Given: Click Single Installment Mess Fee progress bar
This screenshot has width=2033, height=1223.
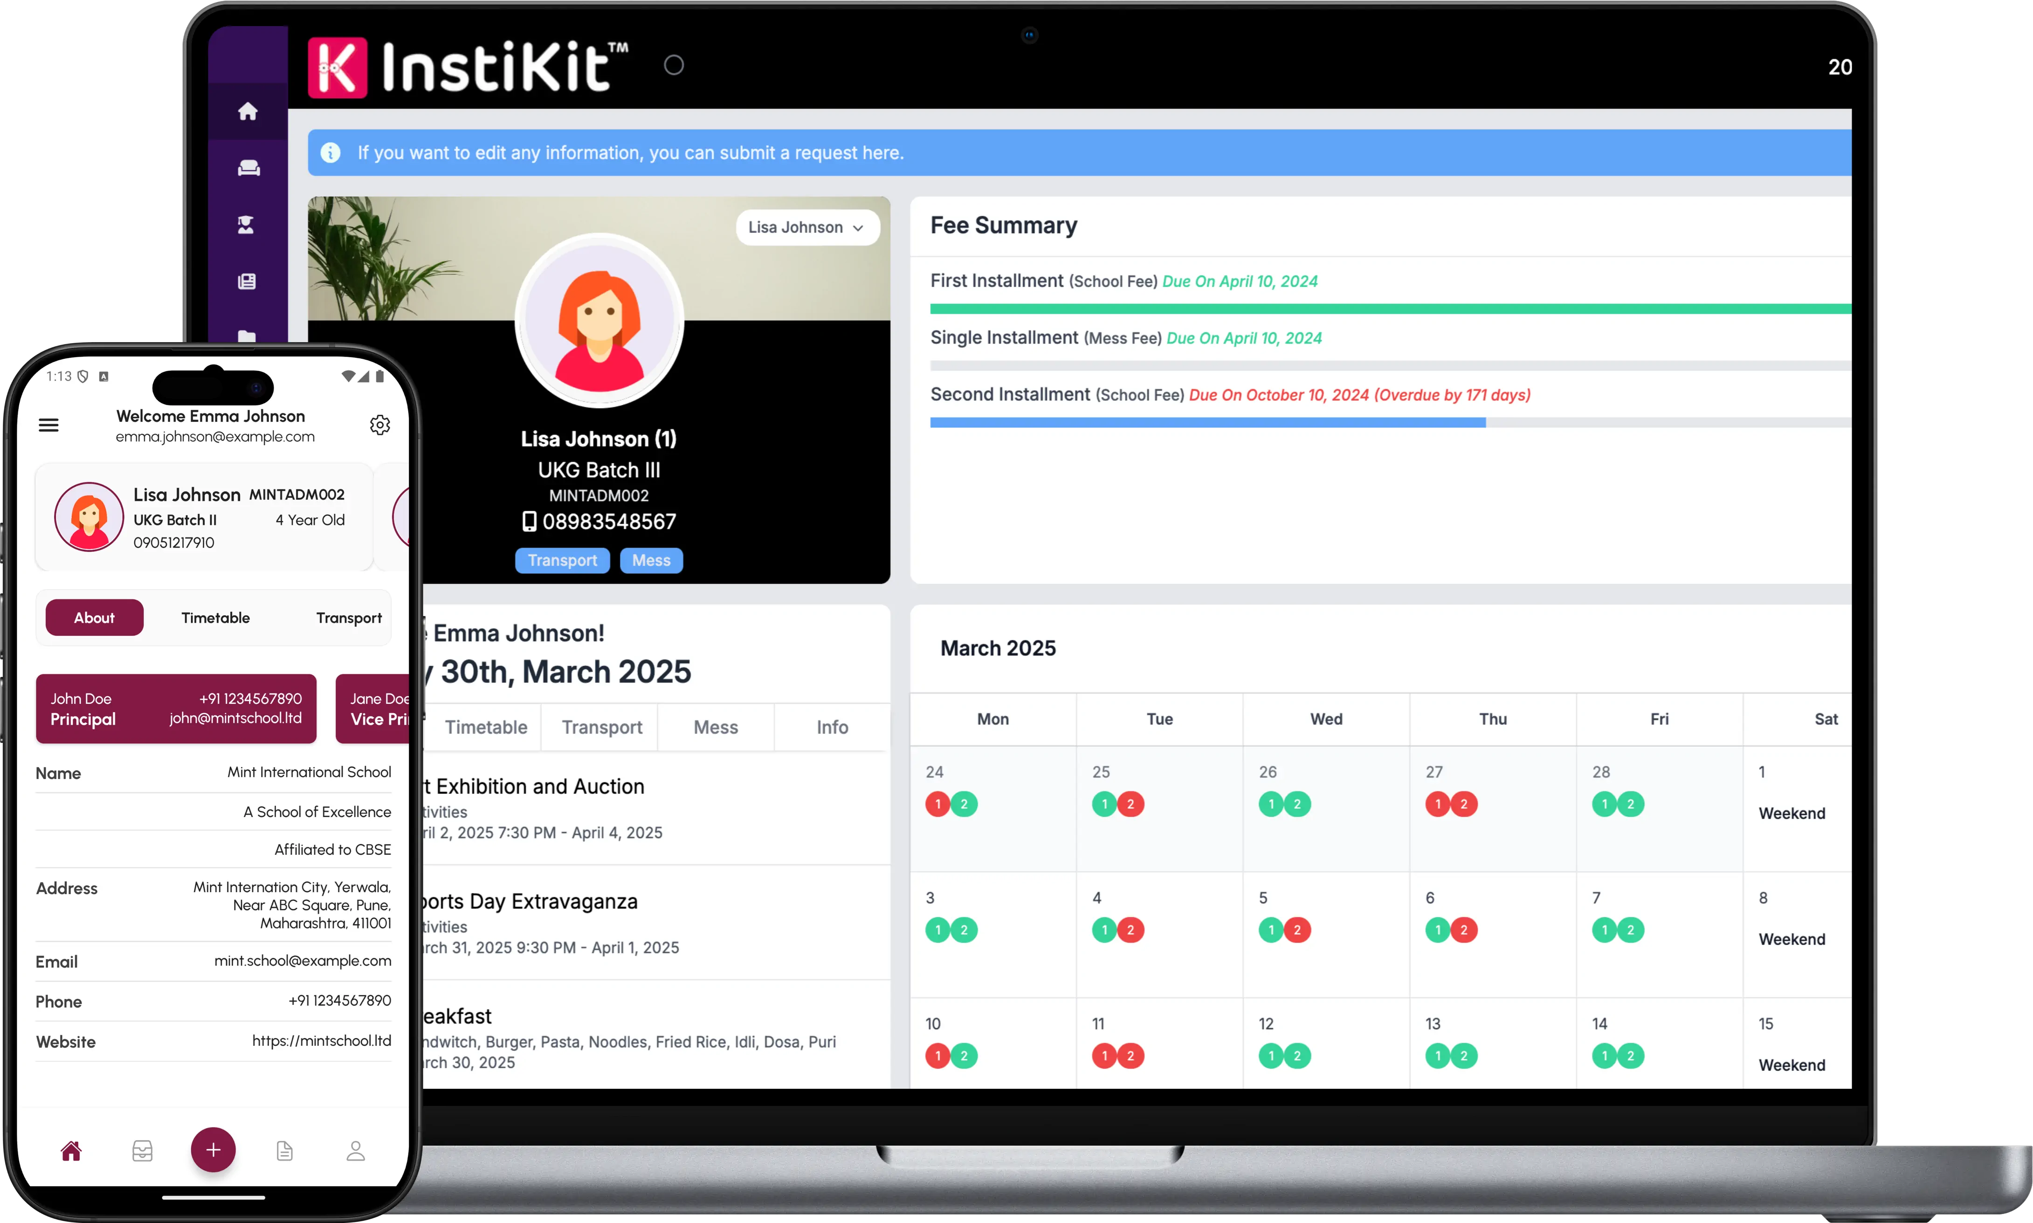Looking at the screenshot, I should [1390, 366].
